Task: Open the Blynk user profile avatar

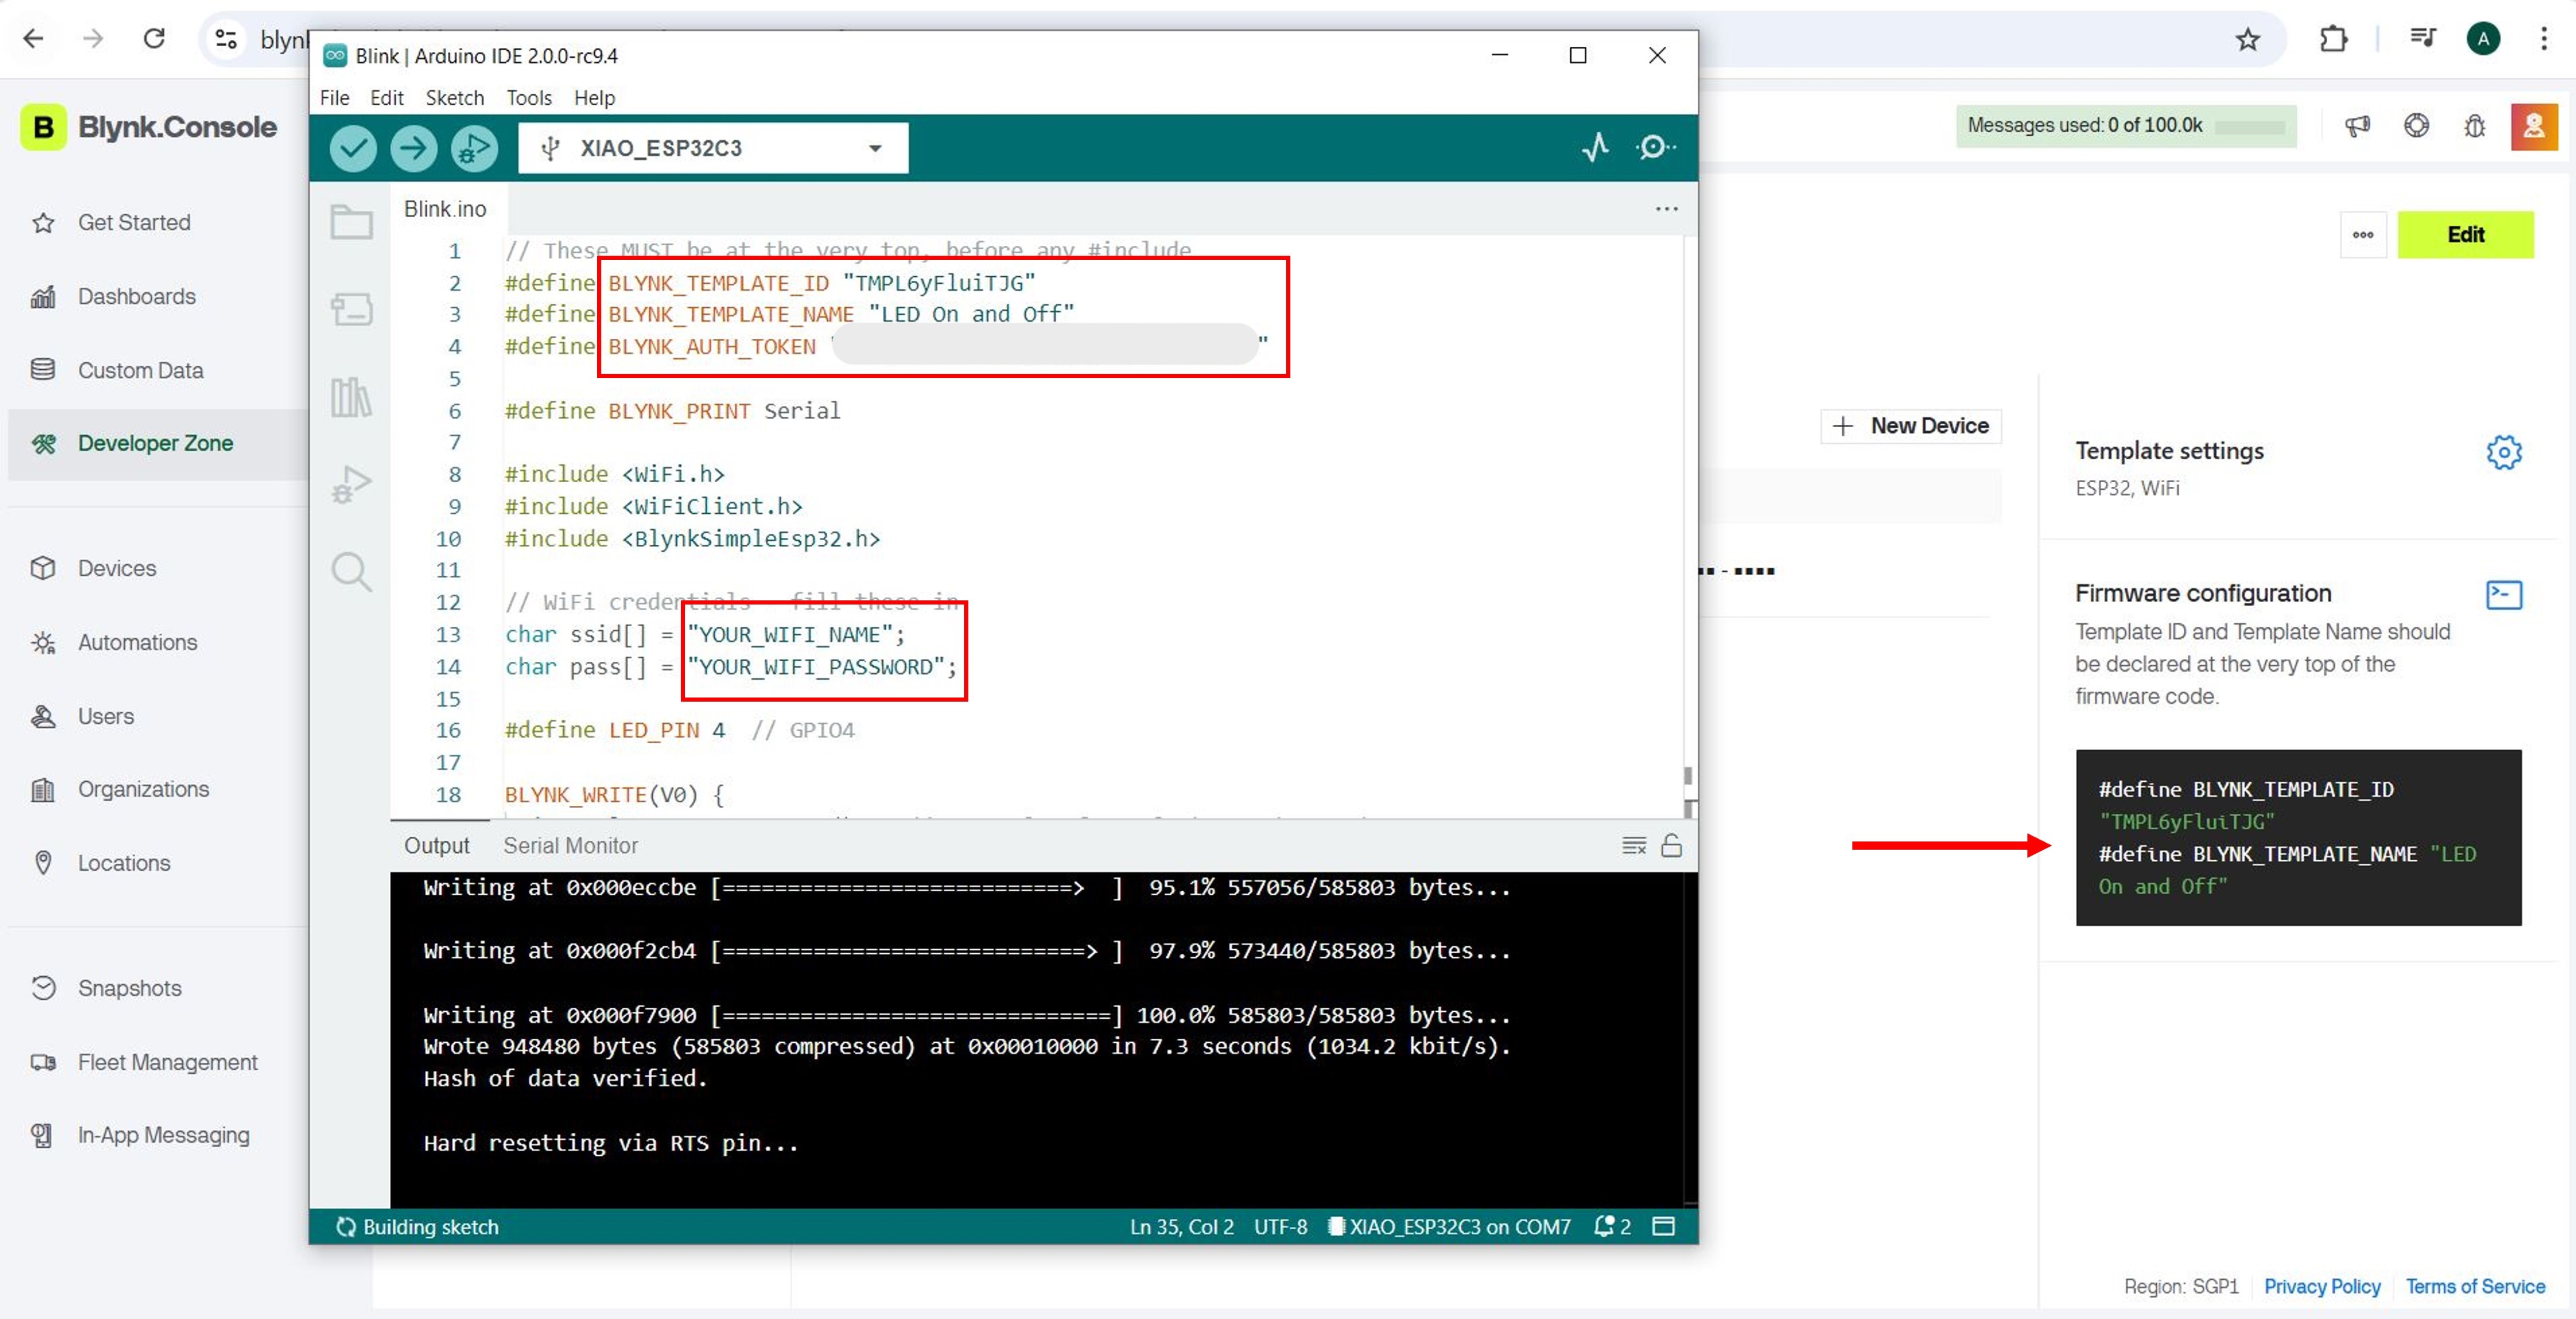Action: coord(2534,126)
